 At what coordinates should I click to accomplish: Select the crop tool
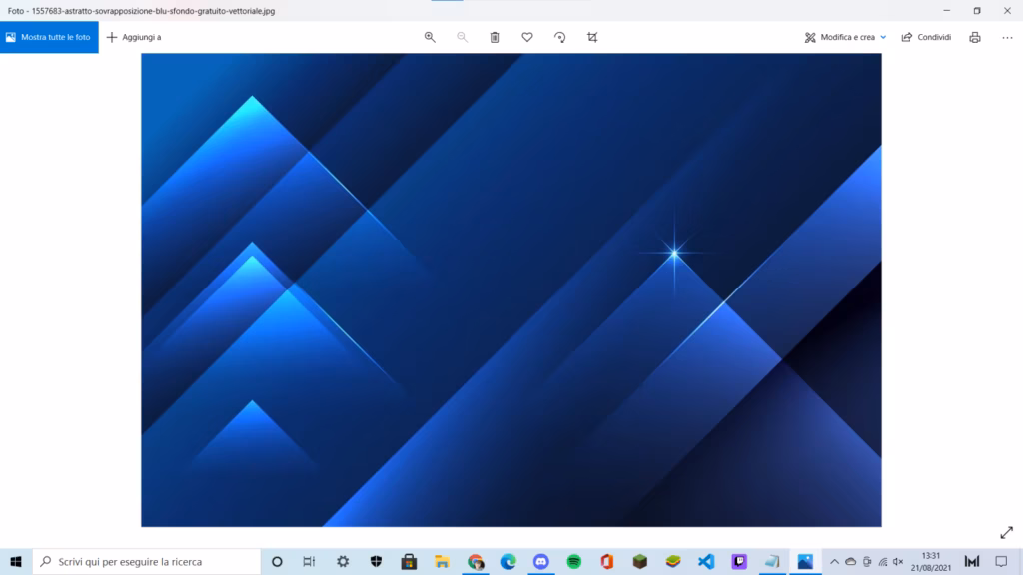(592, 37)
